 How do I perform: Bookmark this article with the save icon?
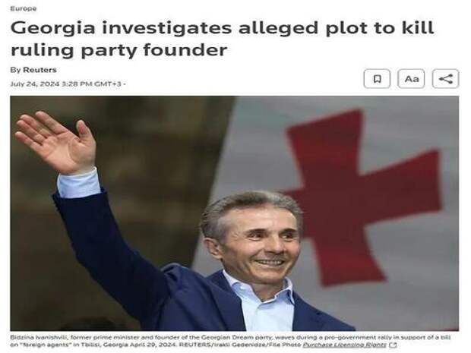[377, 79]
